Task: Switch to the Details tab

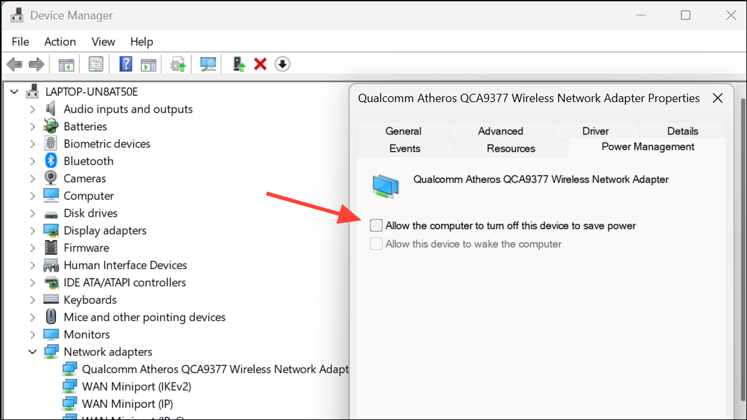Action: pyautogui.click(x=682, y=131)
